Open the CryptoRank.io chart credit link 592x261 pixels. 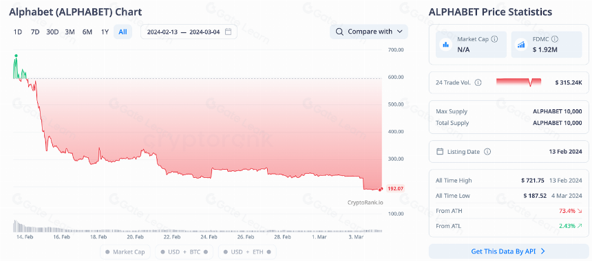pyautogui.click(x=365, y=203)
